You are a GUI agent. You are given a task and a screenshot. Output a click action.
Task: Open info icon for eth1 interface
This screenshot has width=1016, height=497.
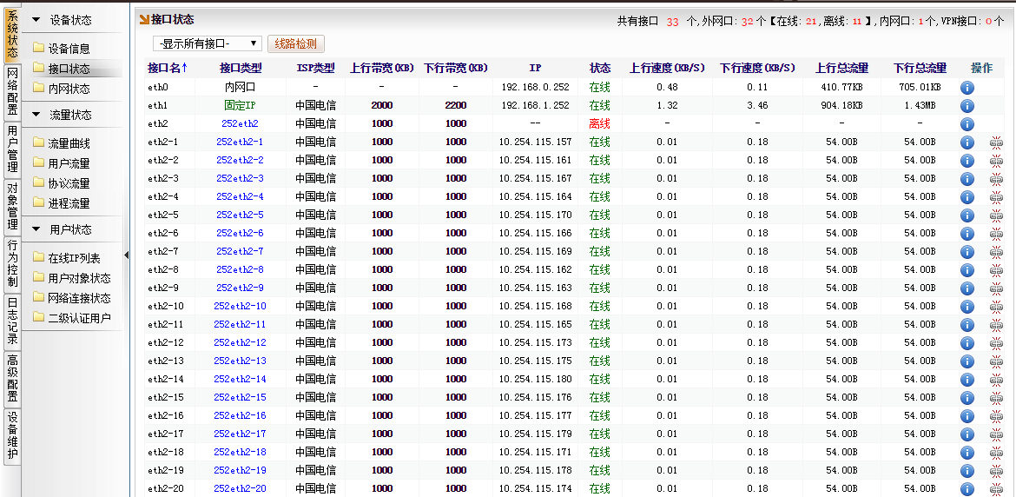(x=967, y=105)
